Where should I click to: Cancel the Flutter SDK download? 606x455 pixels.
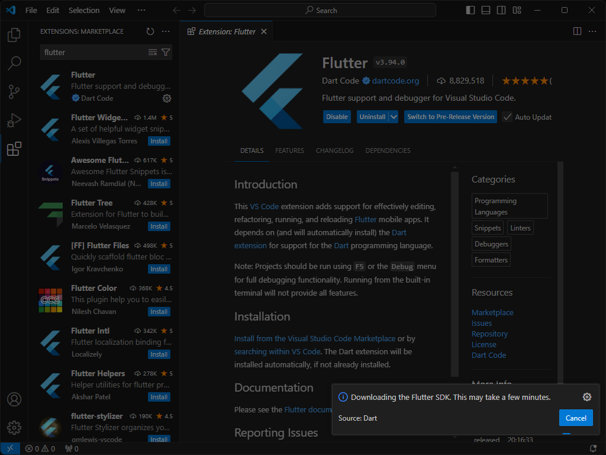[576, 418]
